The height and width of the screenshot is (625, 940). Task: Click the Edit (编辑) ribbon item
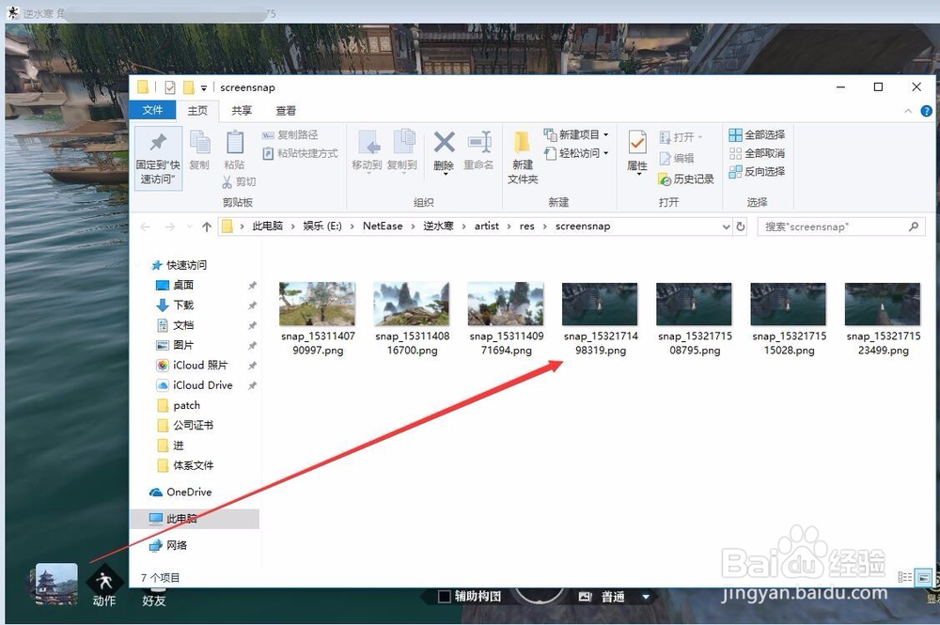click(x=676, y=158)
